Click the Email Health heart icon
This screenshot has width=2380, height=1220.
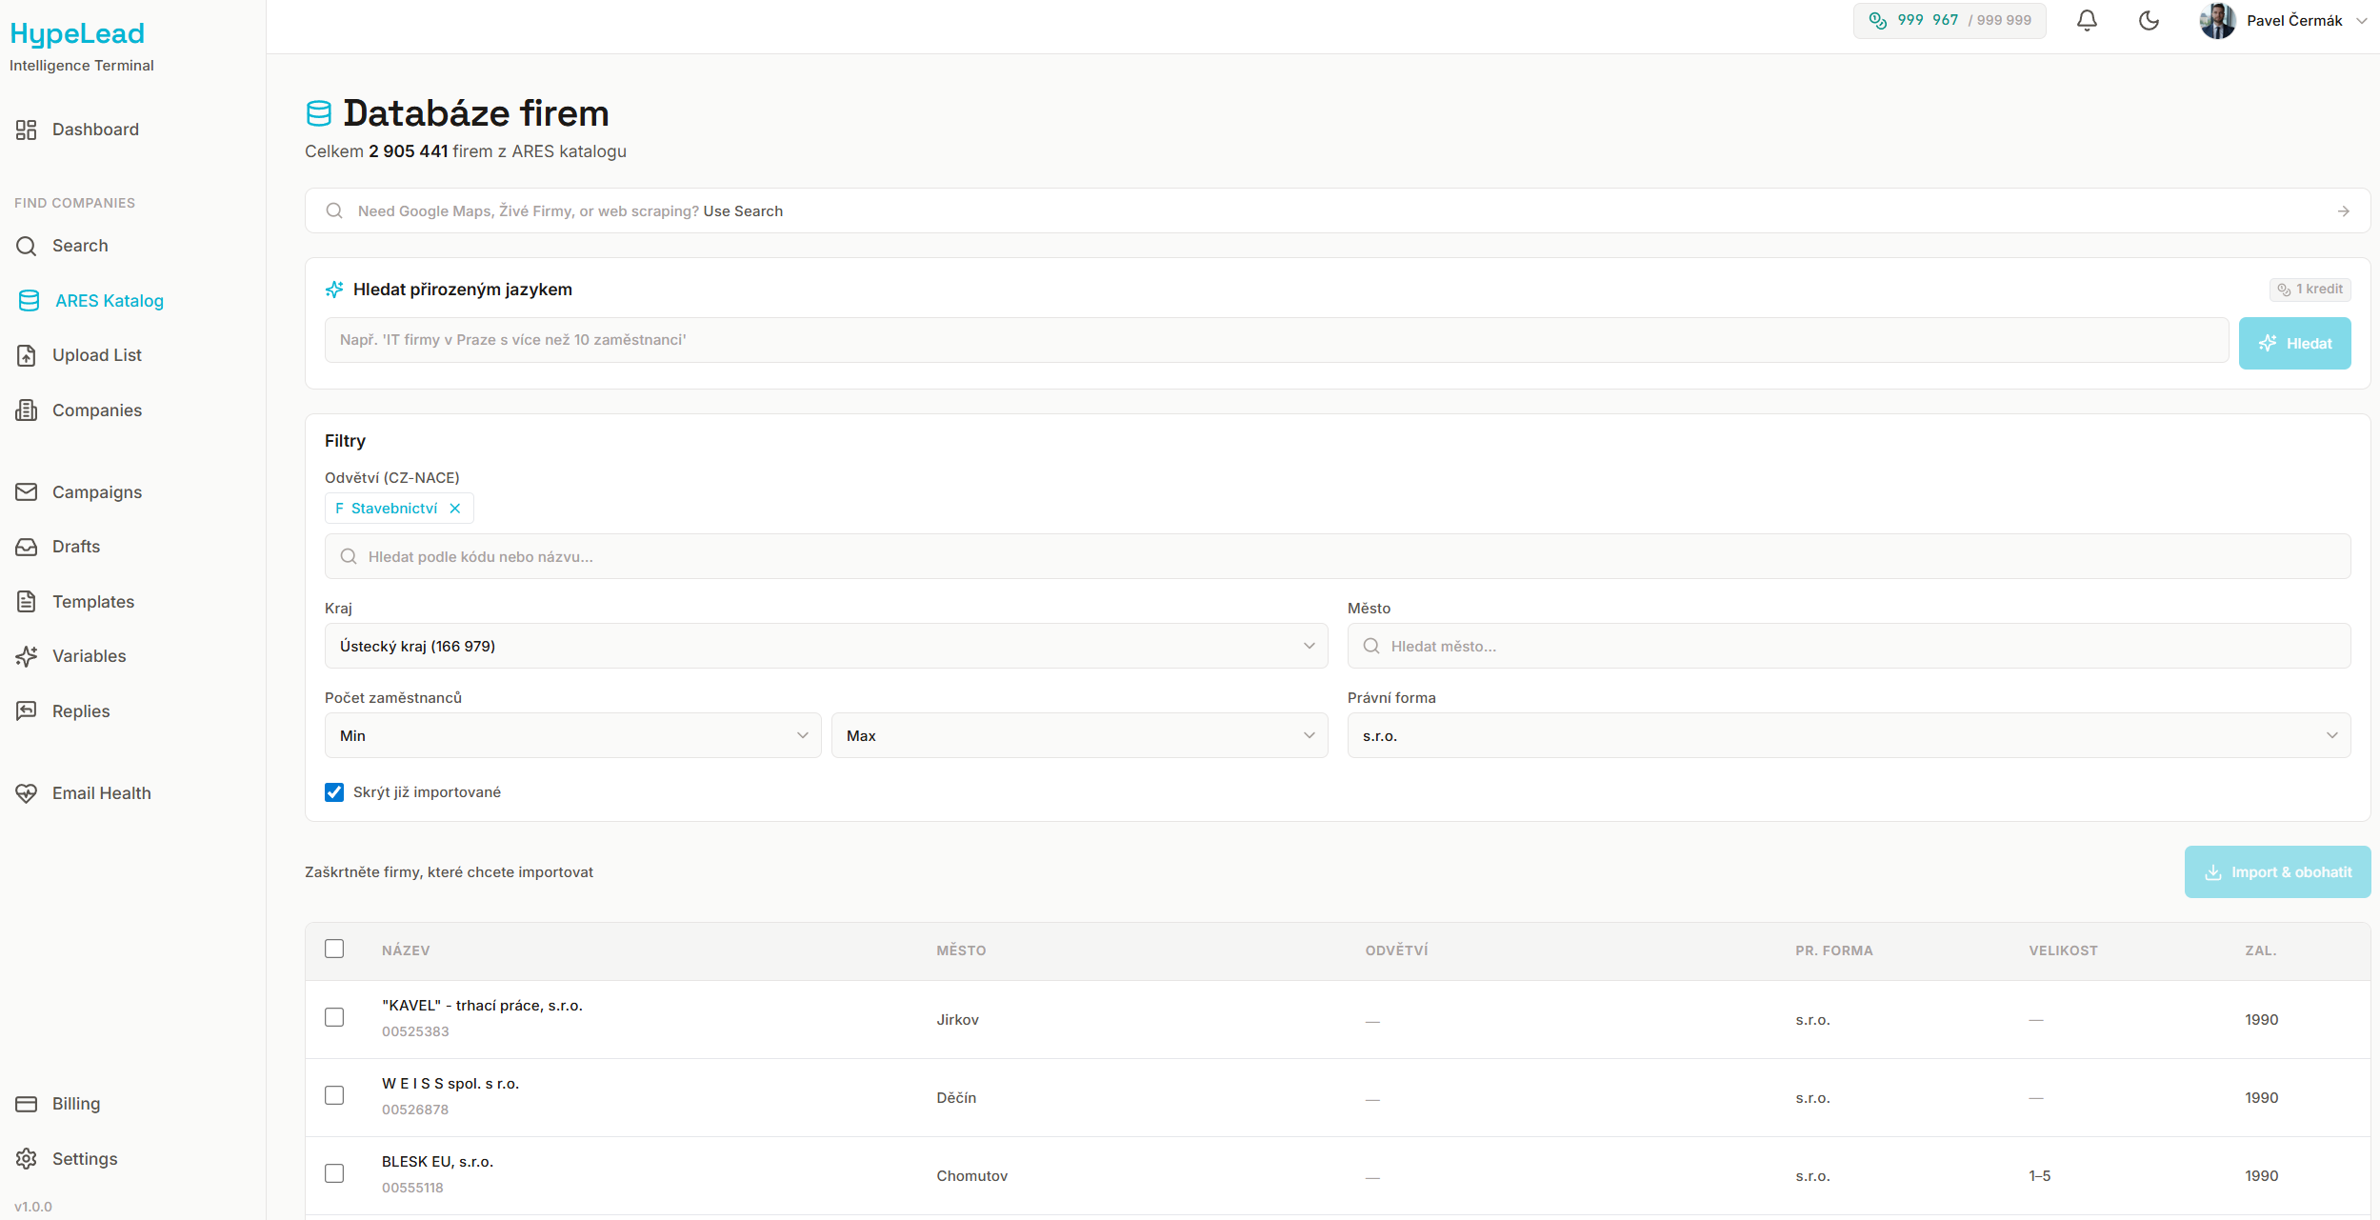(27, 793)
